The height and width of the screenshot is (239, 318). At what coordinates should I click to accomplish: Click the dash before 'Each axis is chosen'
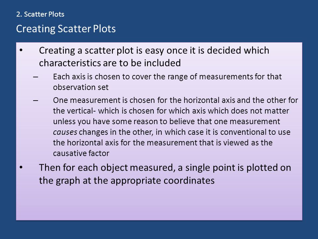(35, 77)
